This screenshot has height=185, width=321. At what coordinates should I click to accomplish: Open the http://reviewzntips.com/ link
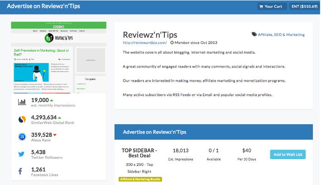(x=145, y=43)
